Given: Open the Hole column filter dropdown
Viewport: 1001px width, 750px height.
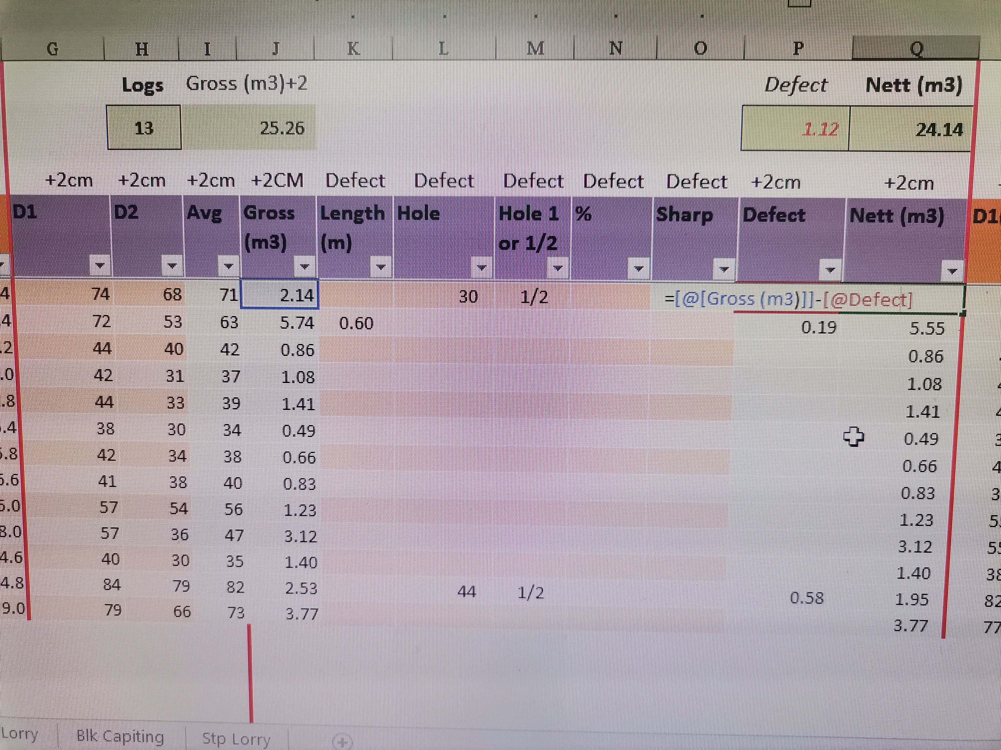Looking at the screenshot, I should [481, 268].
